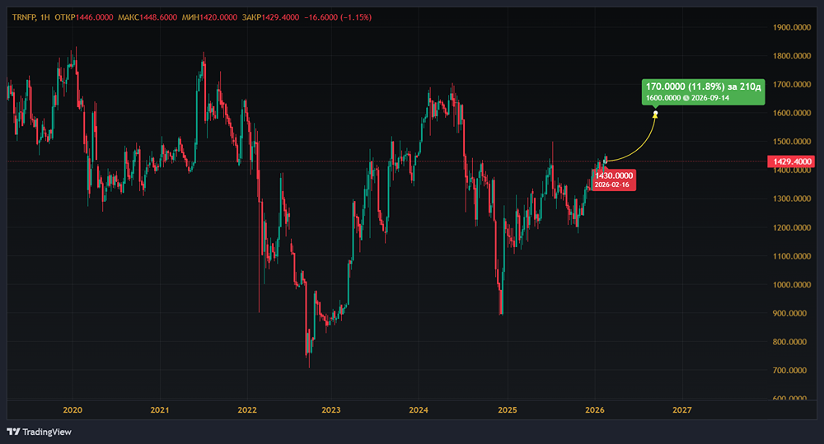Image resolution: width=824 pixels, height=444 pixels.
Task: Click the 1600.0000 level on price scale
Action: click(789, 113)
